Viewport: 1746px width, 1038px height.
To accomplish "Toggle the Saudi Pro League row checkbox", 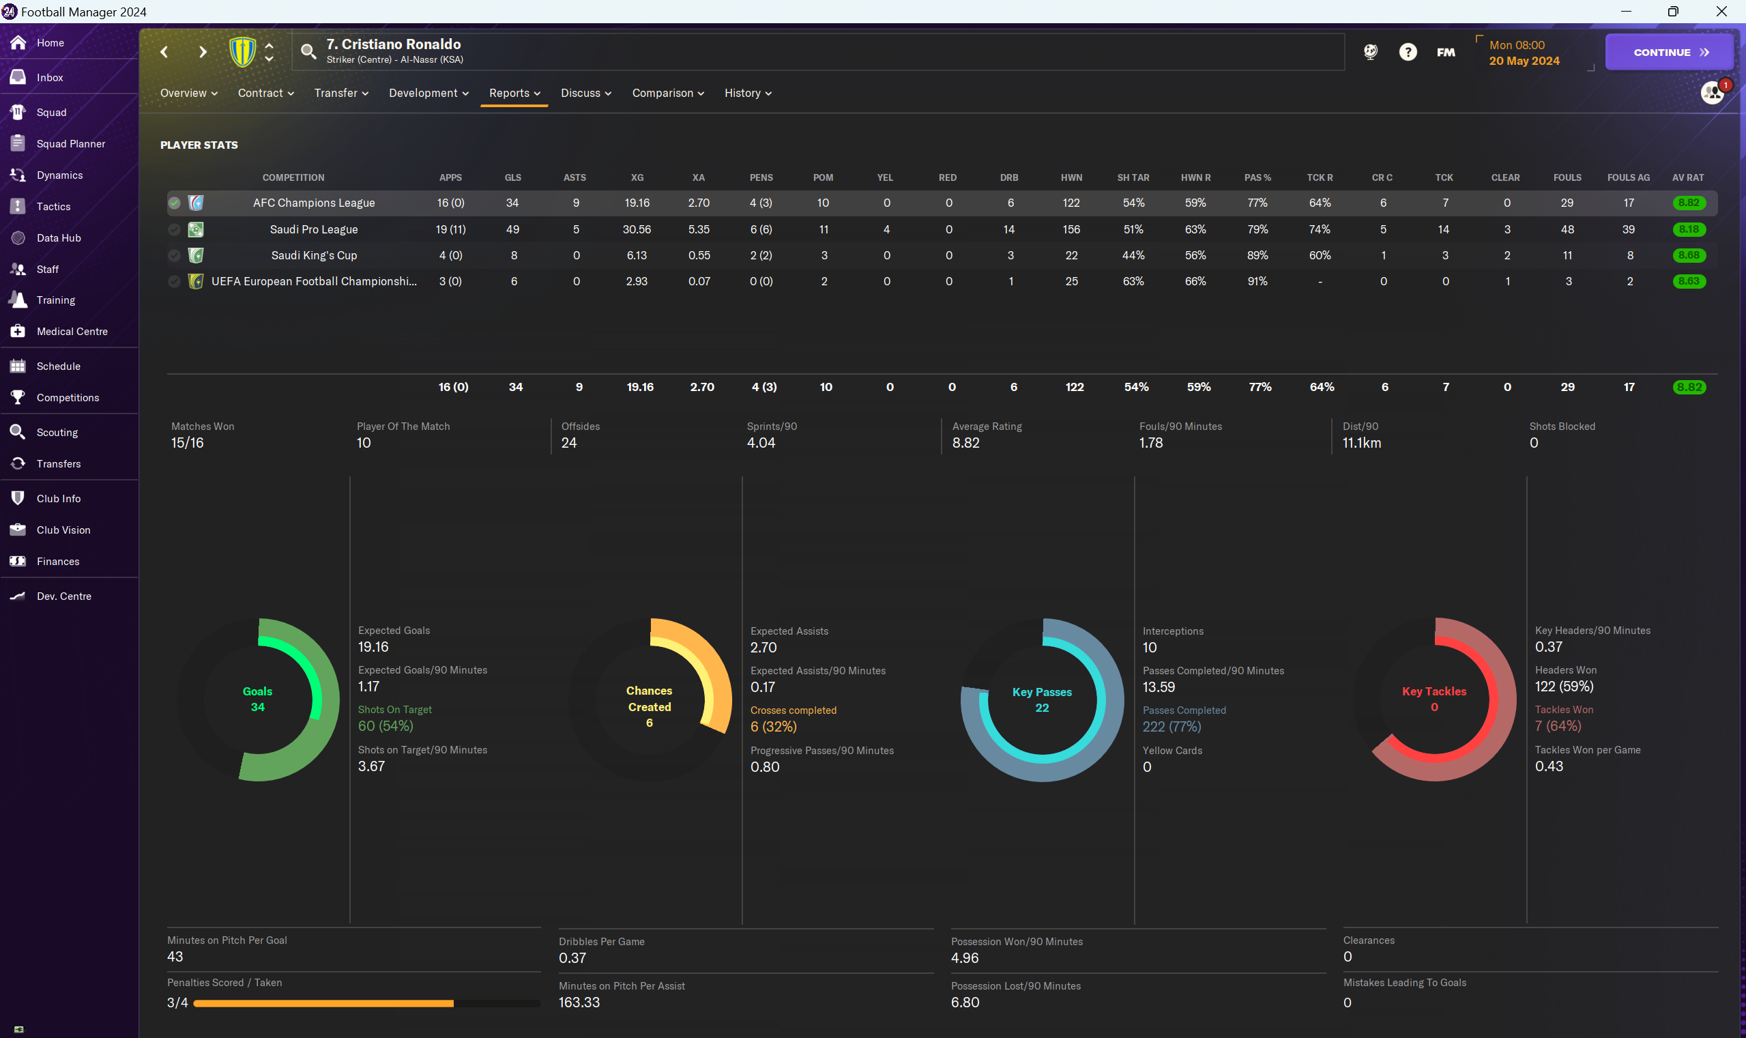I will pos(174,229).
